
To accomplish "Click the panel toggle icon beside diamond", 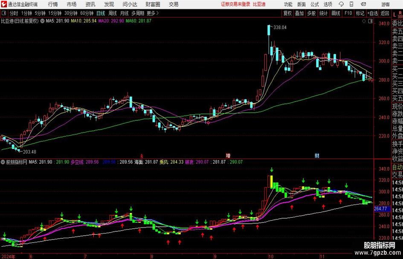I will [370, 21].
